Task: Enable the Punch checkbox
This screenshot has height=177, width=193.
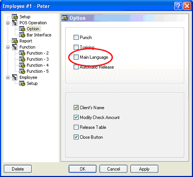Action: click(76, 37)
